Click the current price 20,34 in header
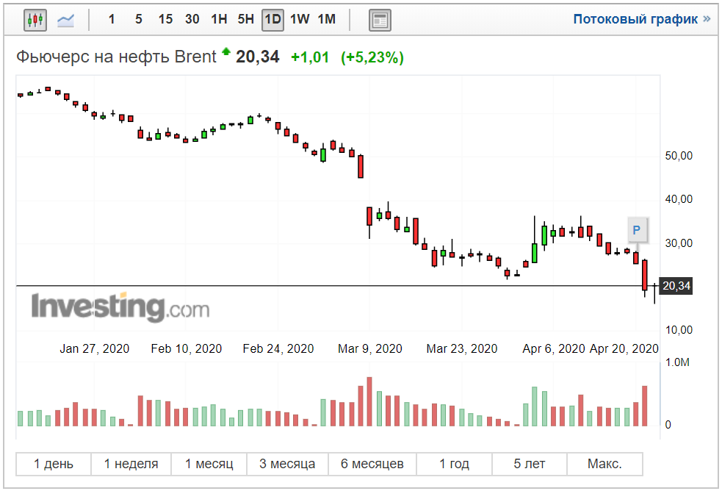The width and height of the screenshot is (722, 491). tap(257, 57)
